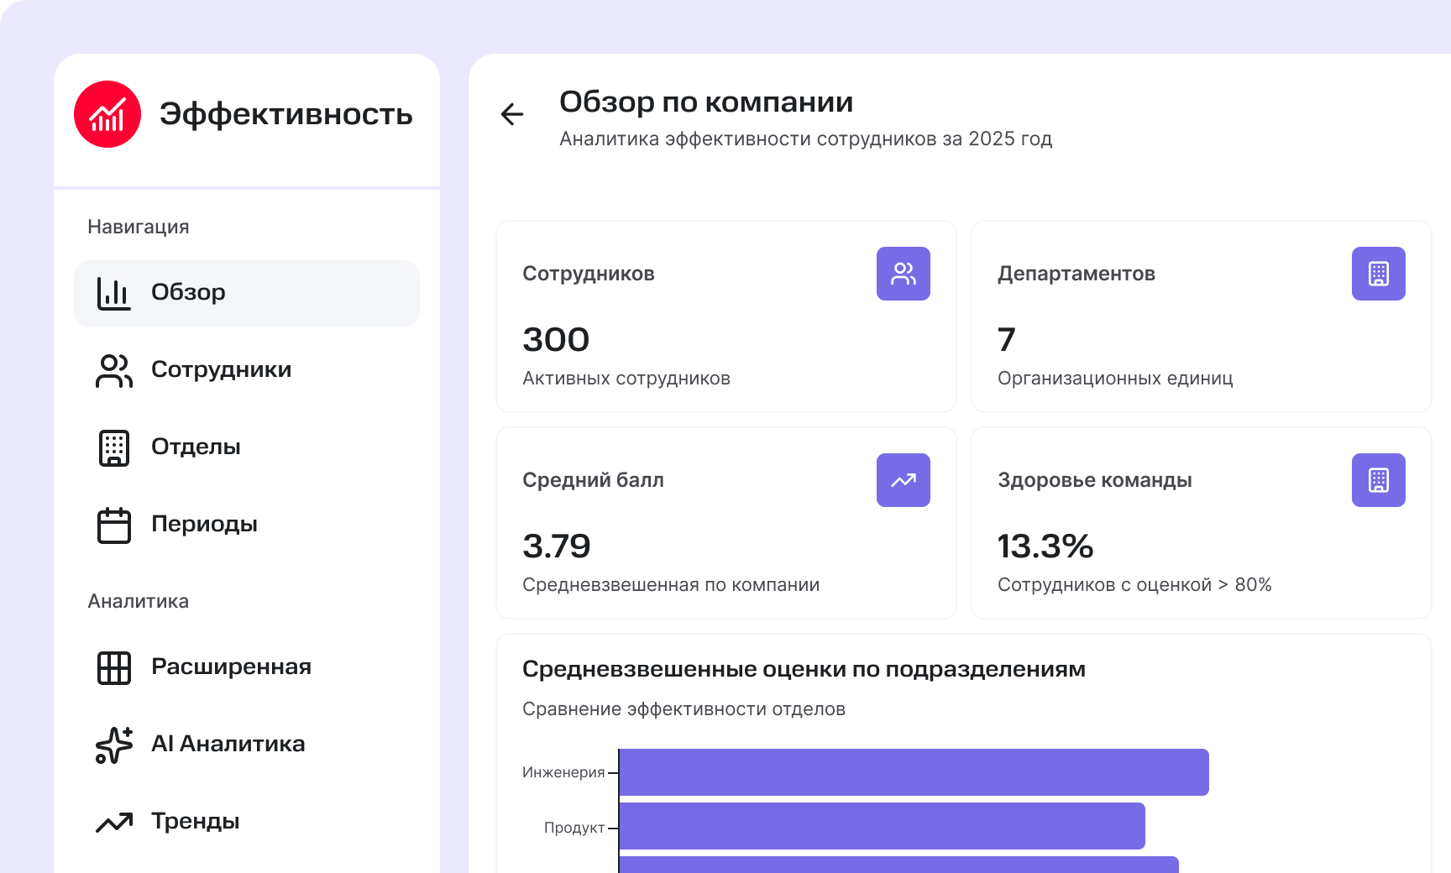Select the Инженерия bar in the chart
This screenshot has height=873, width=1451.
pos(914,772)
